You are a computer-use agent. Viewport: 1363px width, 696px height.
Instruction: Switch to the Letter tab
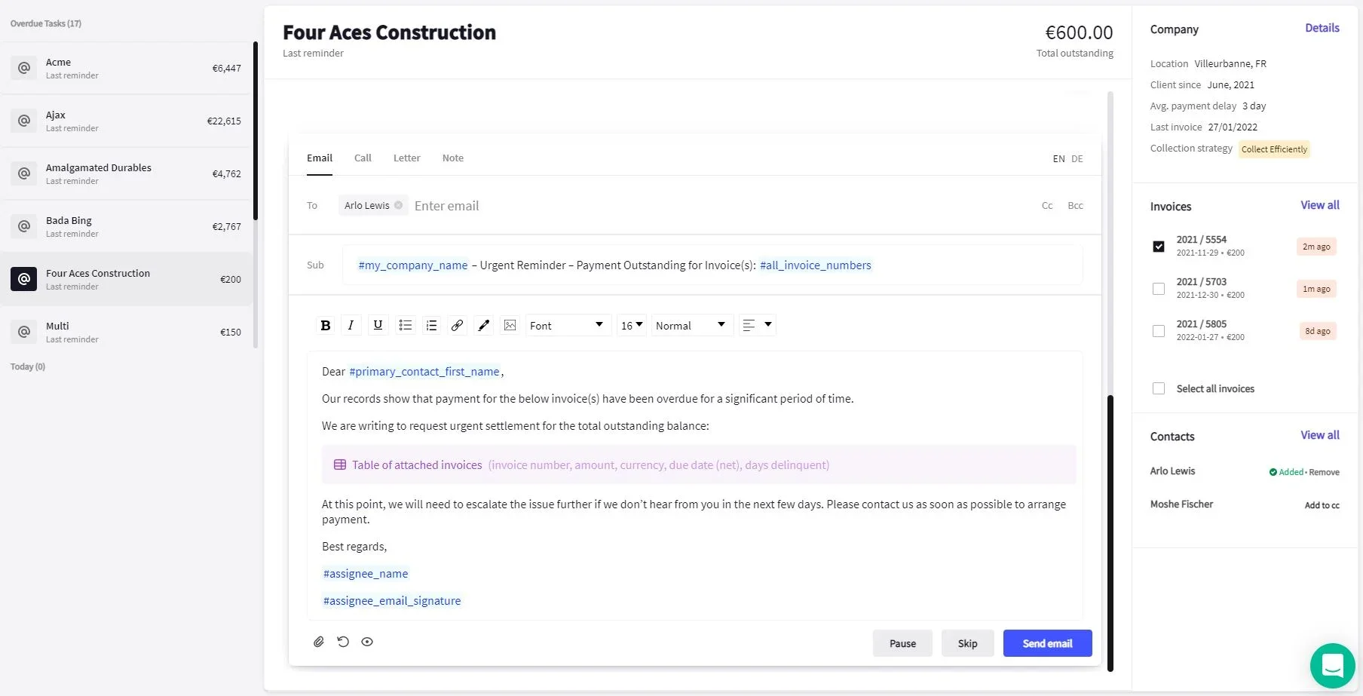(x=406, y=158)
